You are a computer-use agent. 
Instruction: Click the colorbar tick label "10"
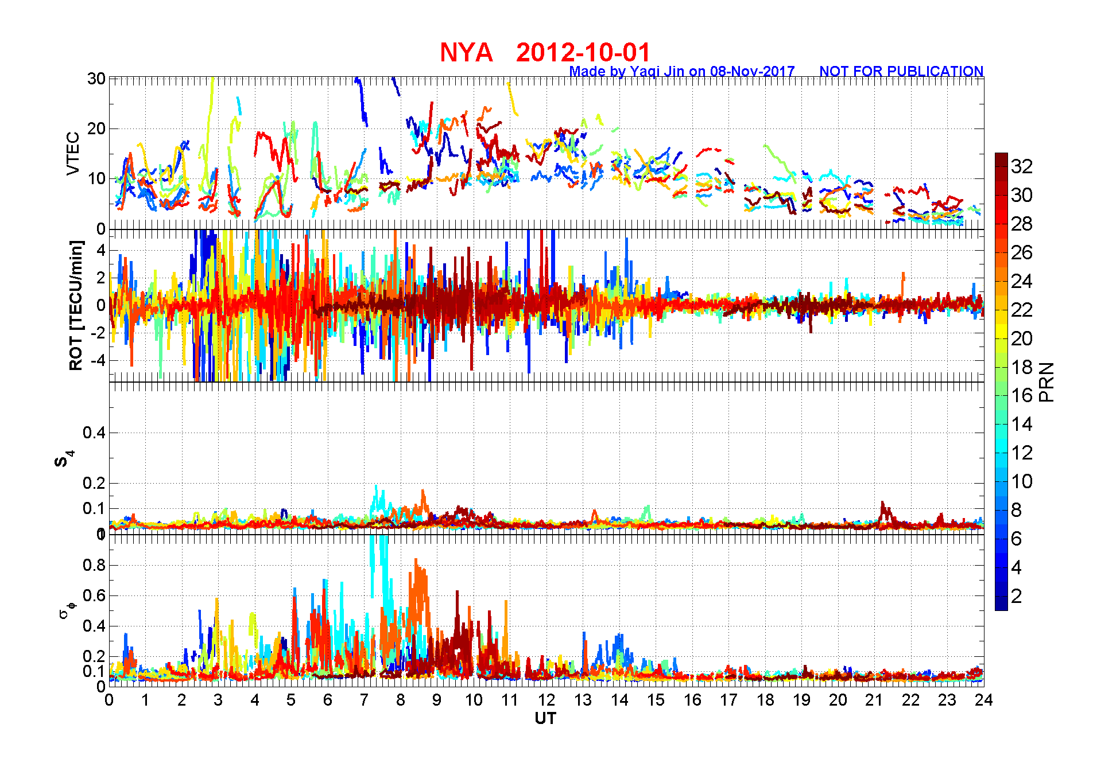tap(1022, 481)
